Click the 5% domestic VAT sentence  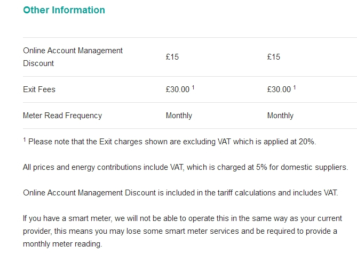(x=186, y=167)
